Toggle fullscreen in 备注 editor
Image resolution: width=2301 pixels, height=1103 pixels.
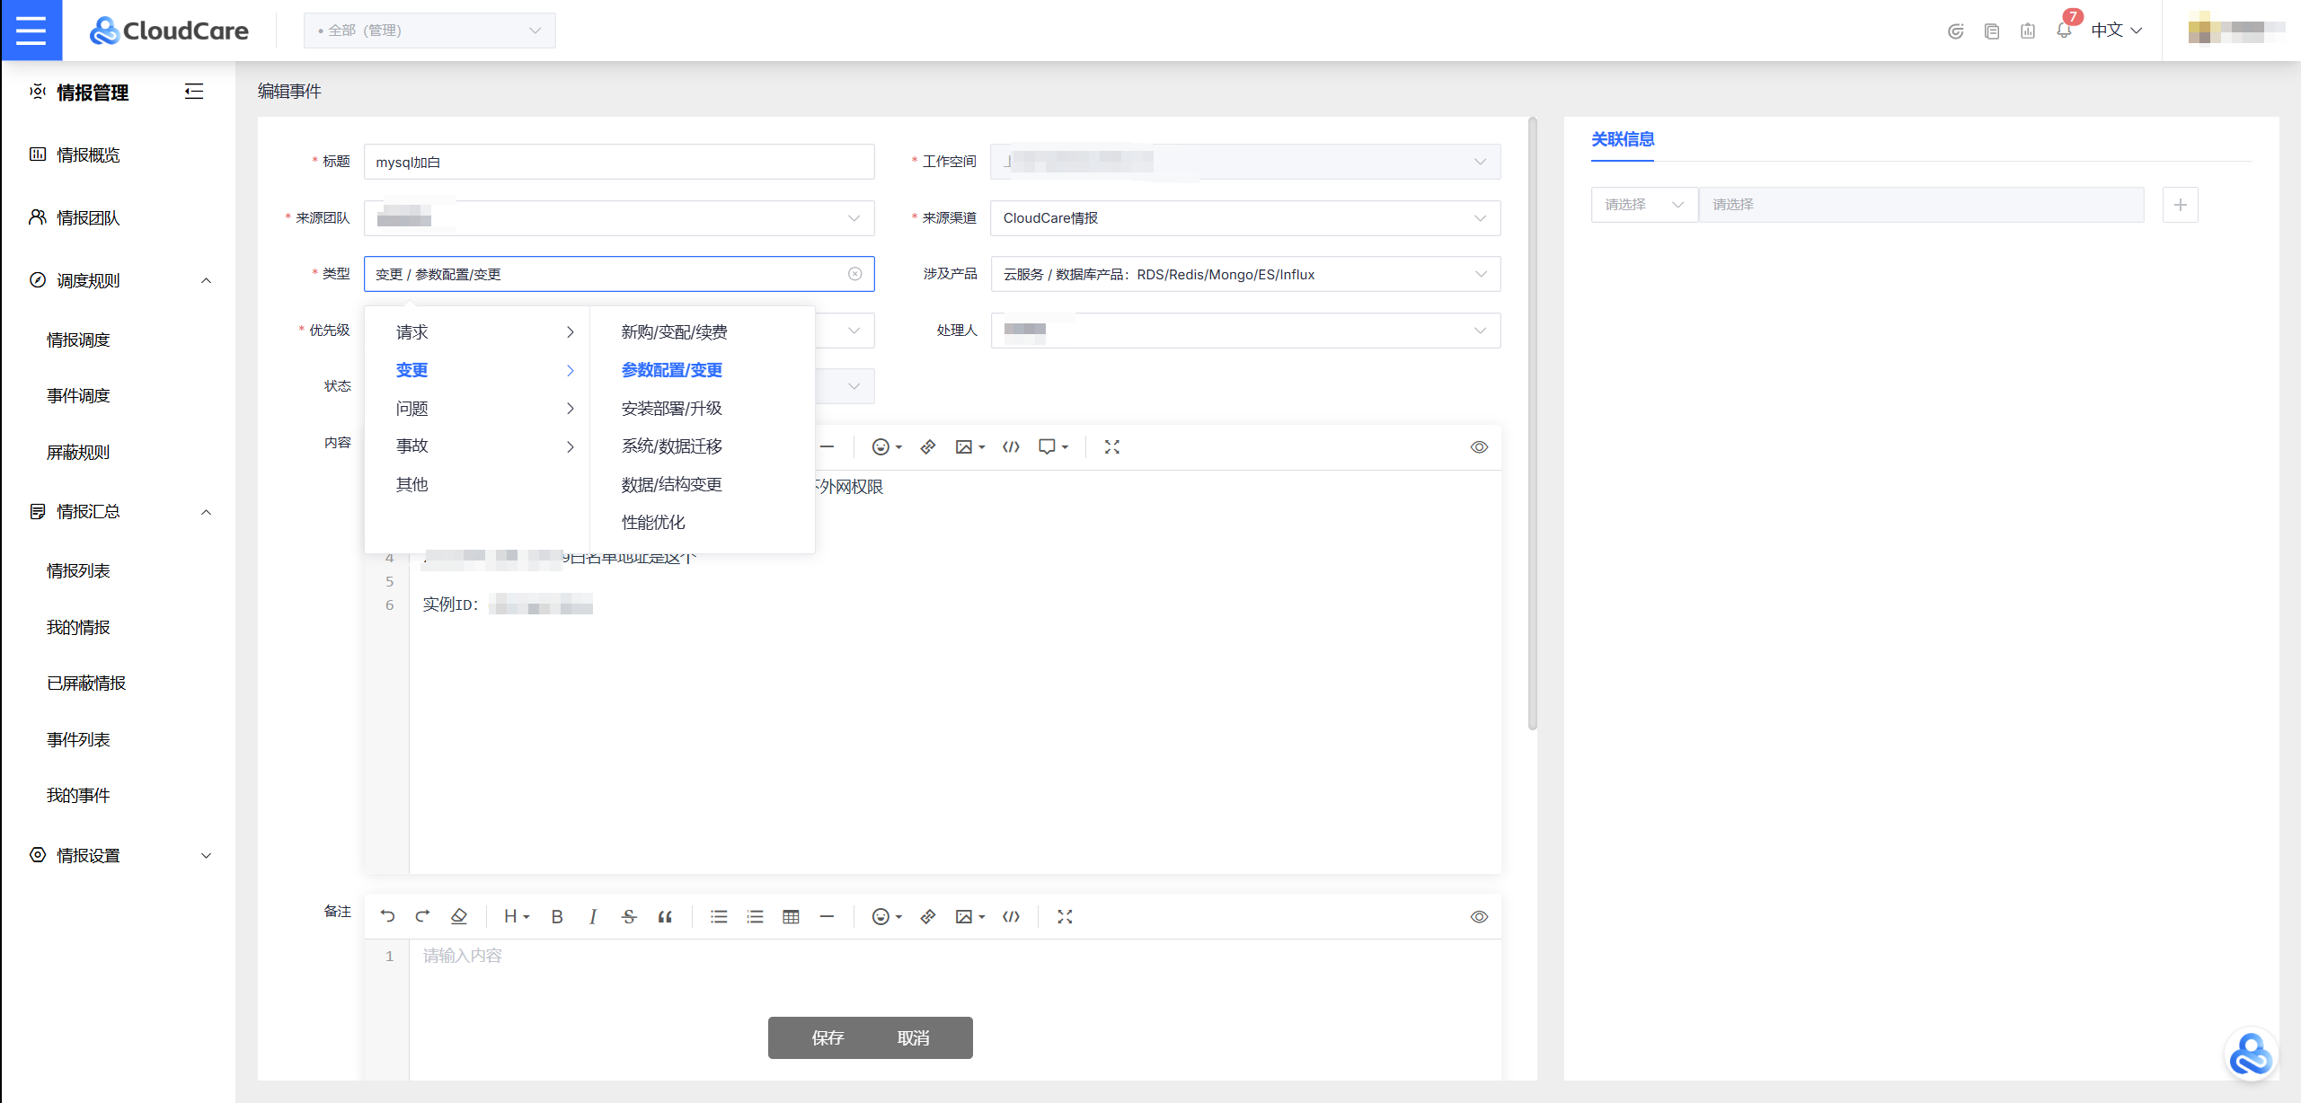[x=1065, y=916]
